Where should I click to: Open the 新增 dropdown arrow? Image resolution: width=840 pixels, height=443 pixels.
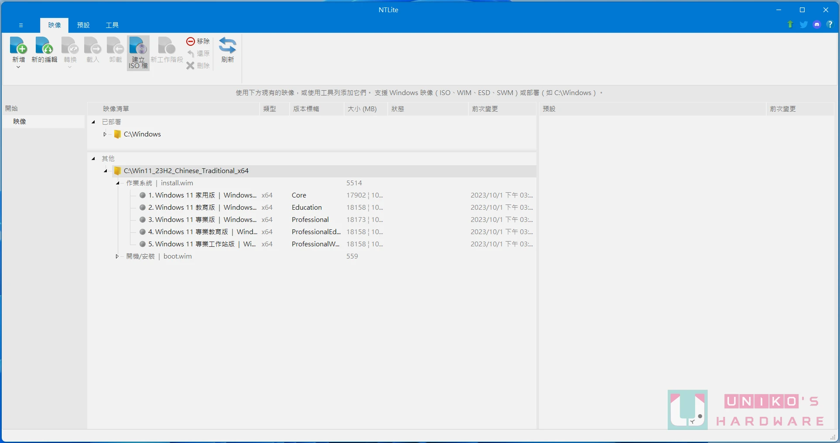coord(18,67)
